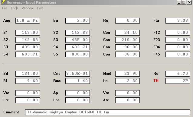
Task: Focus the F45 input field
Action: [x=178, y=54]
